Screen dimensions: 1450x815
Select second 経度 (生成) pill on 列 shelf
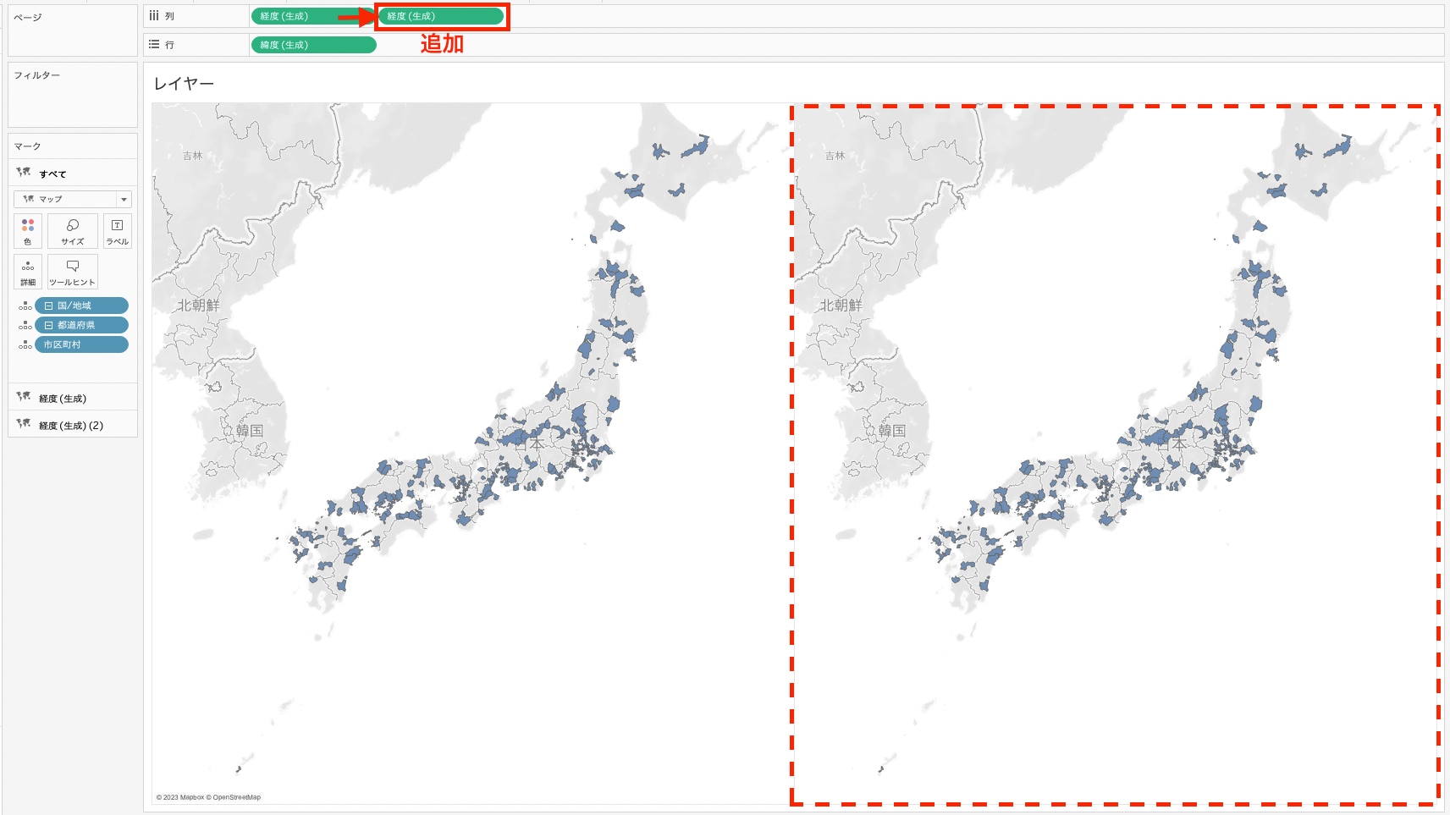coord(441,16)
